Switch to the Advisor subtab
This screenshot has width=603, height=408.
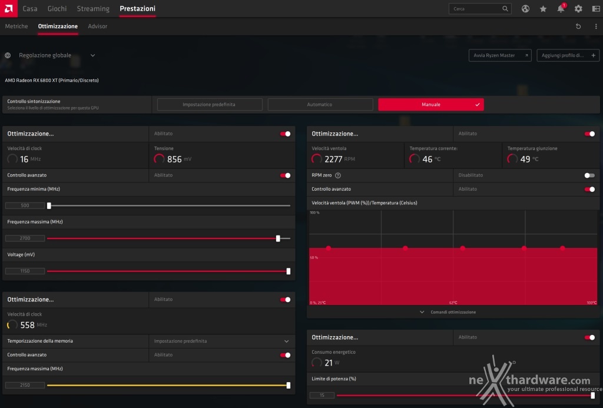[x=97, y=26]
